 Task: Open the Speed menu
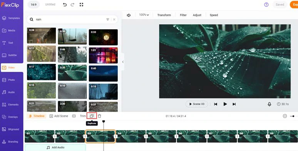click(214, 15)
